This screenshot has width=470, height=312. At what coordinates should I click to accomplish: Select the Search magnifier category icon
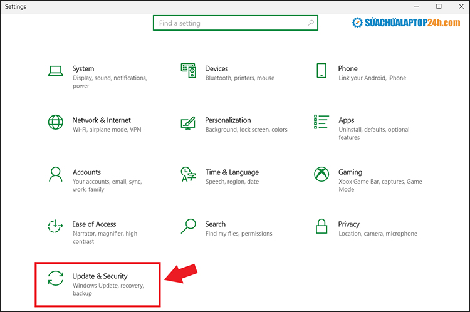click(189, 226)
